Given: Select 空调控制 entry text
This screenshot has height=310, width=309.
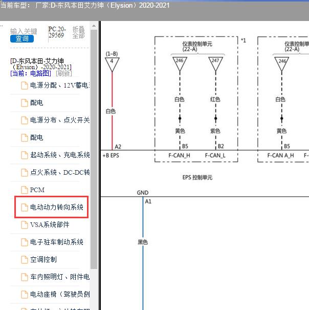Looking at the screenshot, I should (43, 259).
